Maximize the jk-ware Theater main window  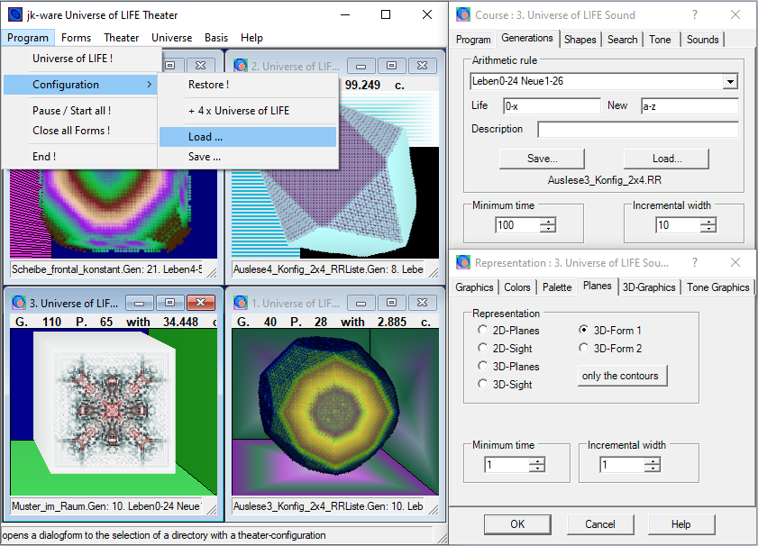[x=386, y=15]
